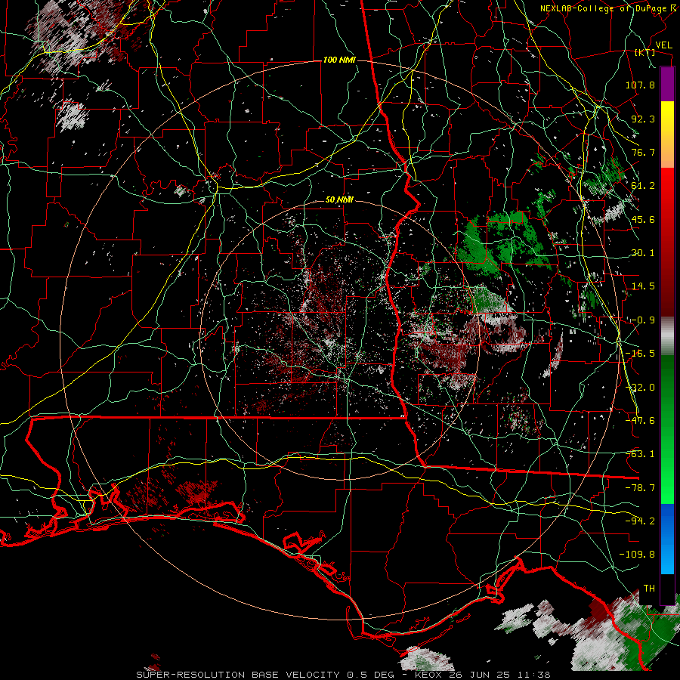Screen dimensions: 680x680
Task: Click the VEL legend title
Action: tap(663, 45)
